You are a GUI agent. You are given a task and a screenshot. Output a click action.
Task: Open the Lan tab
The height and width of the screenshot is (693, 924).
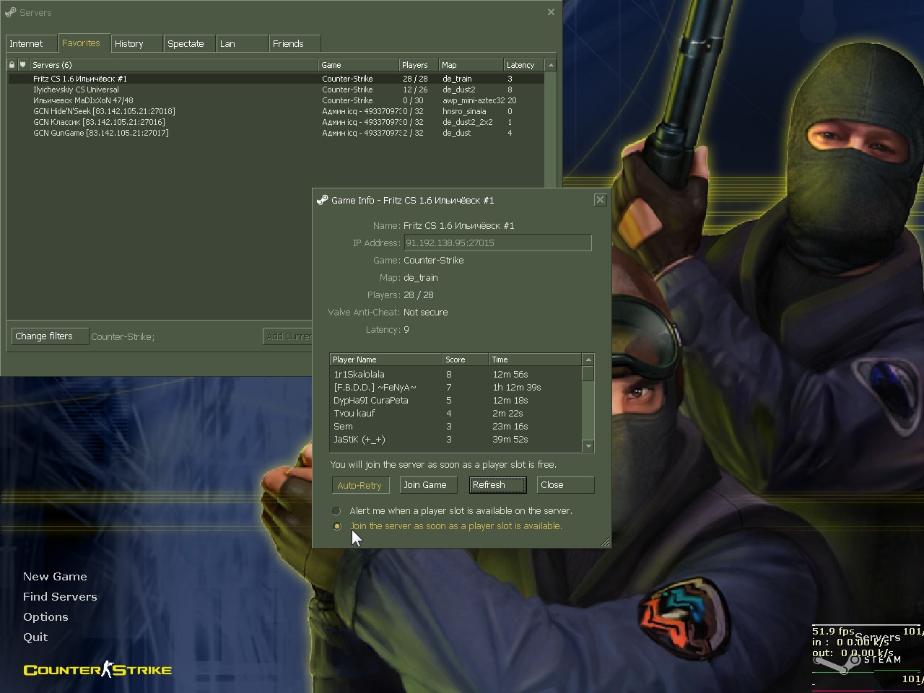coord(242,44)
